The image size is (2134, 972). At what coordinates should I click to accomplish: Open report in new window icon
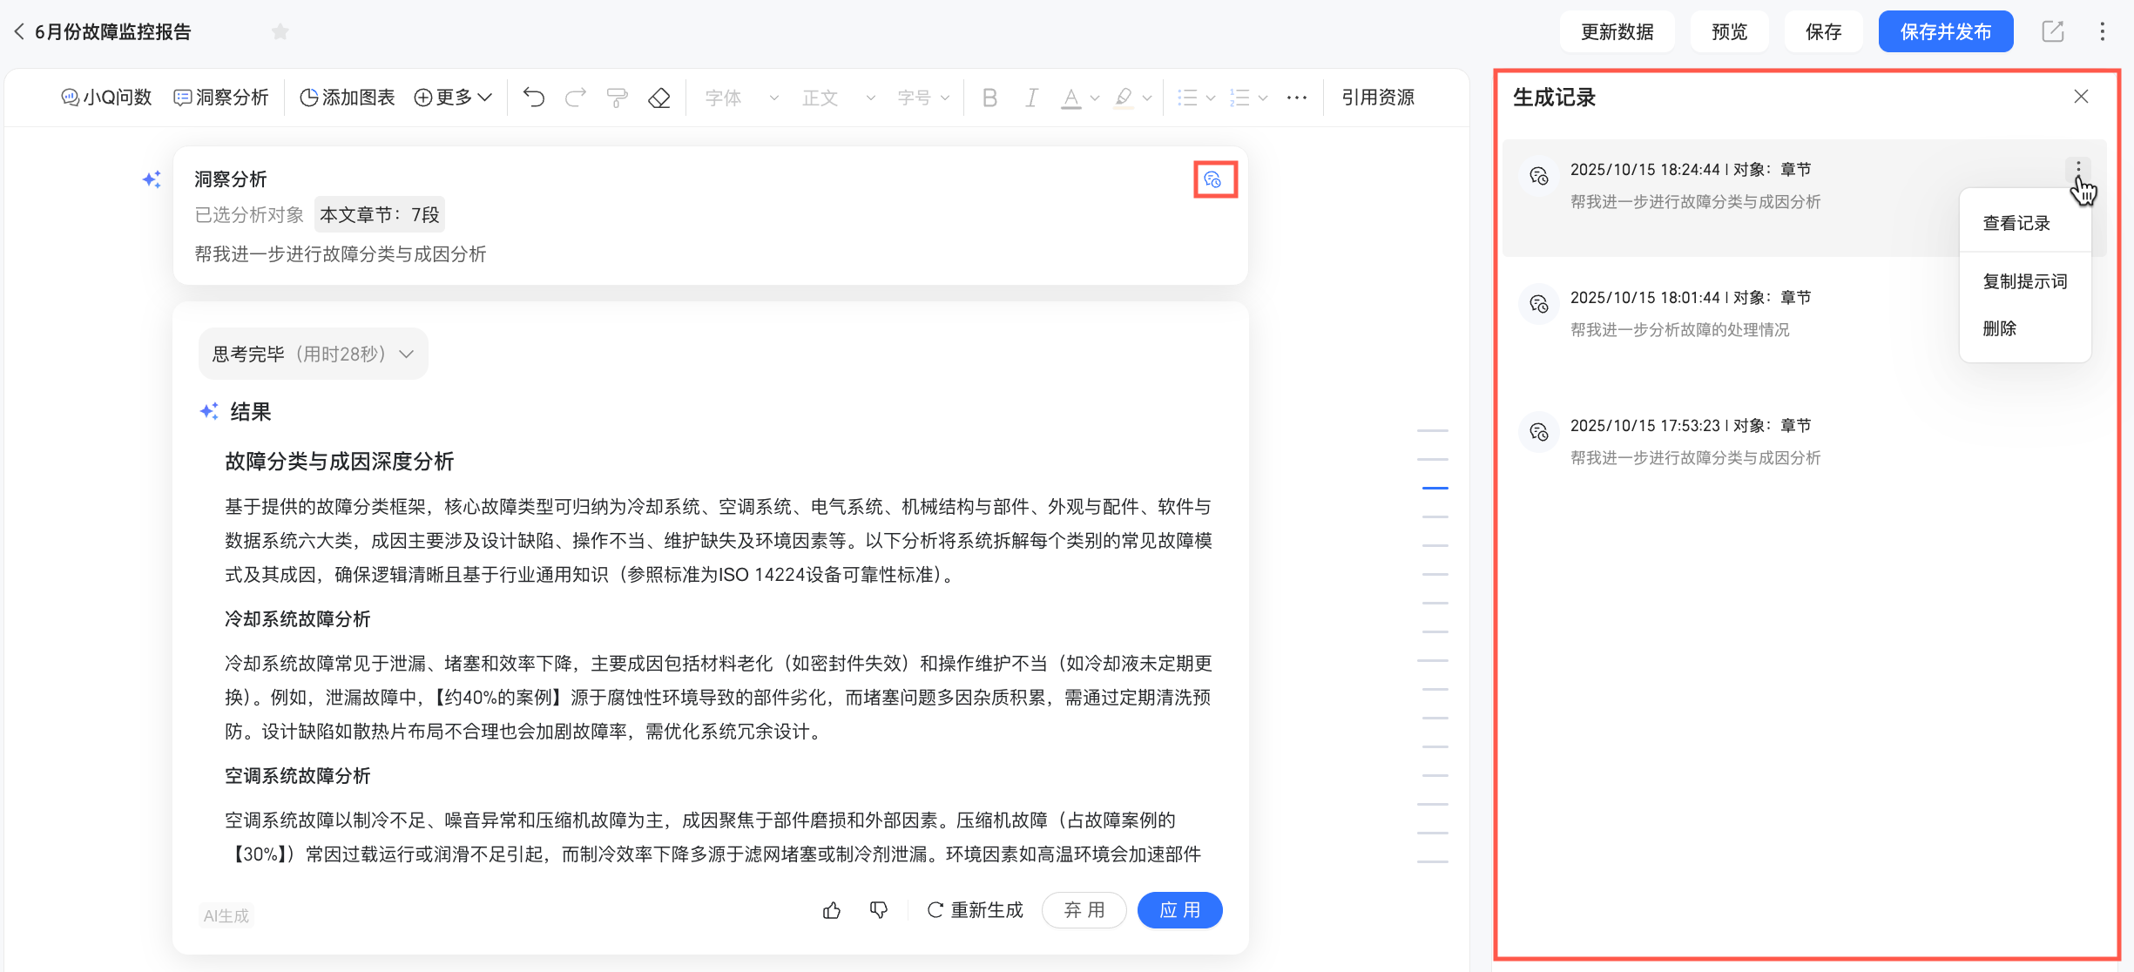point(2053,32)
